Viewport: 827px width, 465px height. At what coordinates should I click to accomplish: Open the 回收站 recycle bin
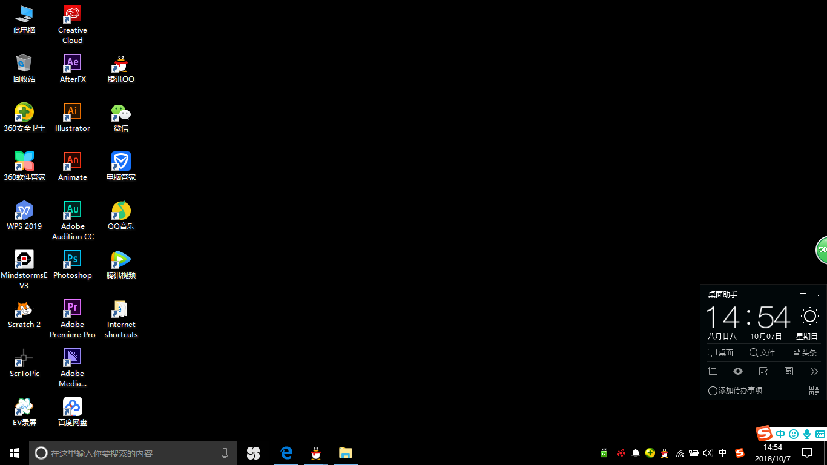[x=24, y=69]
